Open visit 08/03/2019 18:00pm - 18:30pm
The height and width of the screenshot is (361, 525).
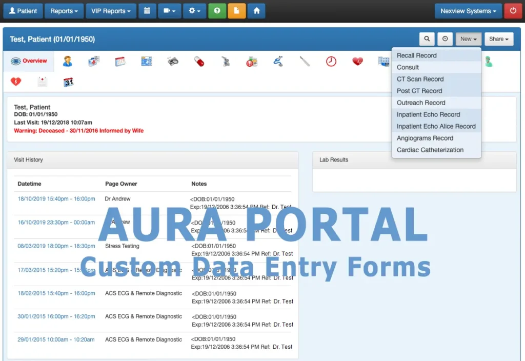tap(56, 246)
